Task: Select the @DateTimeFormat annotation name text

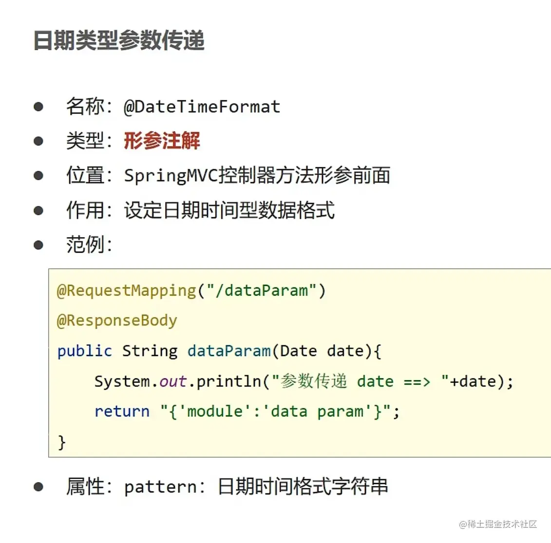Action: pyautogui.click(x=202, y=107)
